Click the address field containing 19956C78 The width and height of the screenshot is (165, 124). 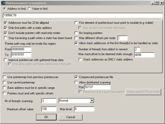(x=82, y=16)
